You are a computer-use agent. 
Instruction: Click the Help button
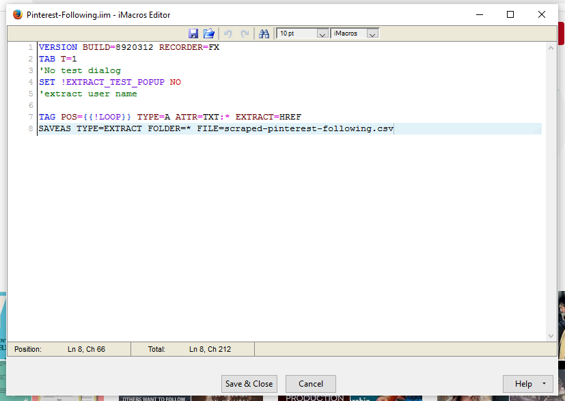[x=523, y=384]
